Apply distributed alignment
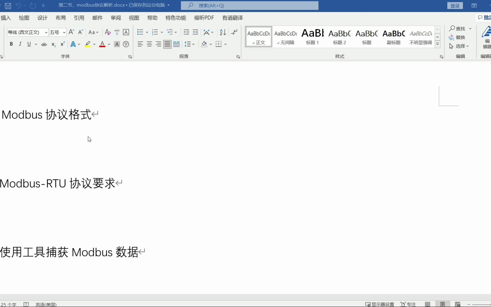This screenshot has height=307, width=491. (176, 44)
